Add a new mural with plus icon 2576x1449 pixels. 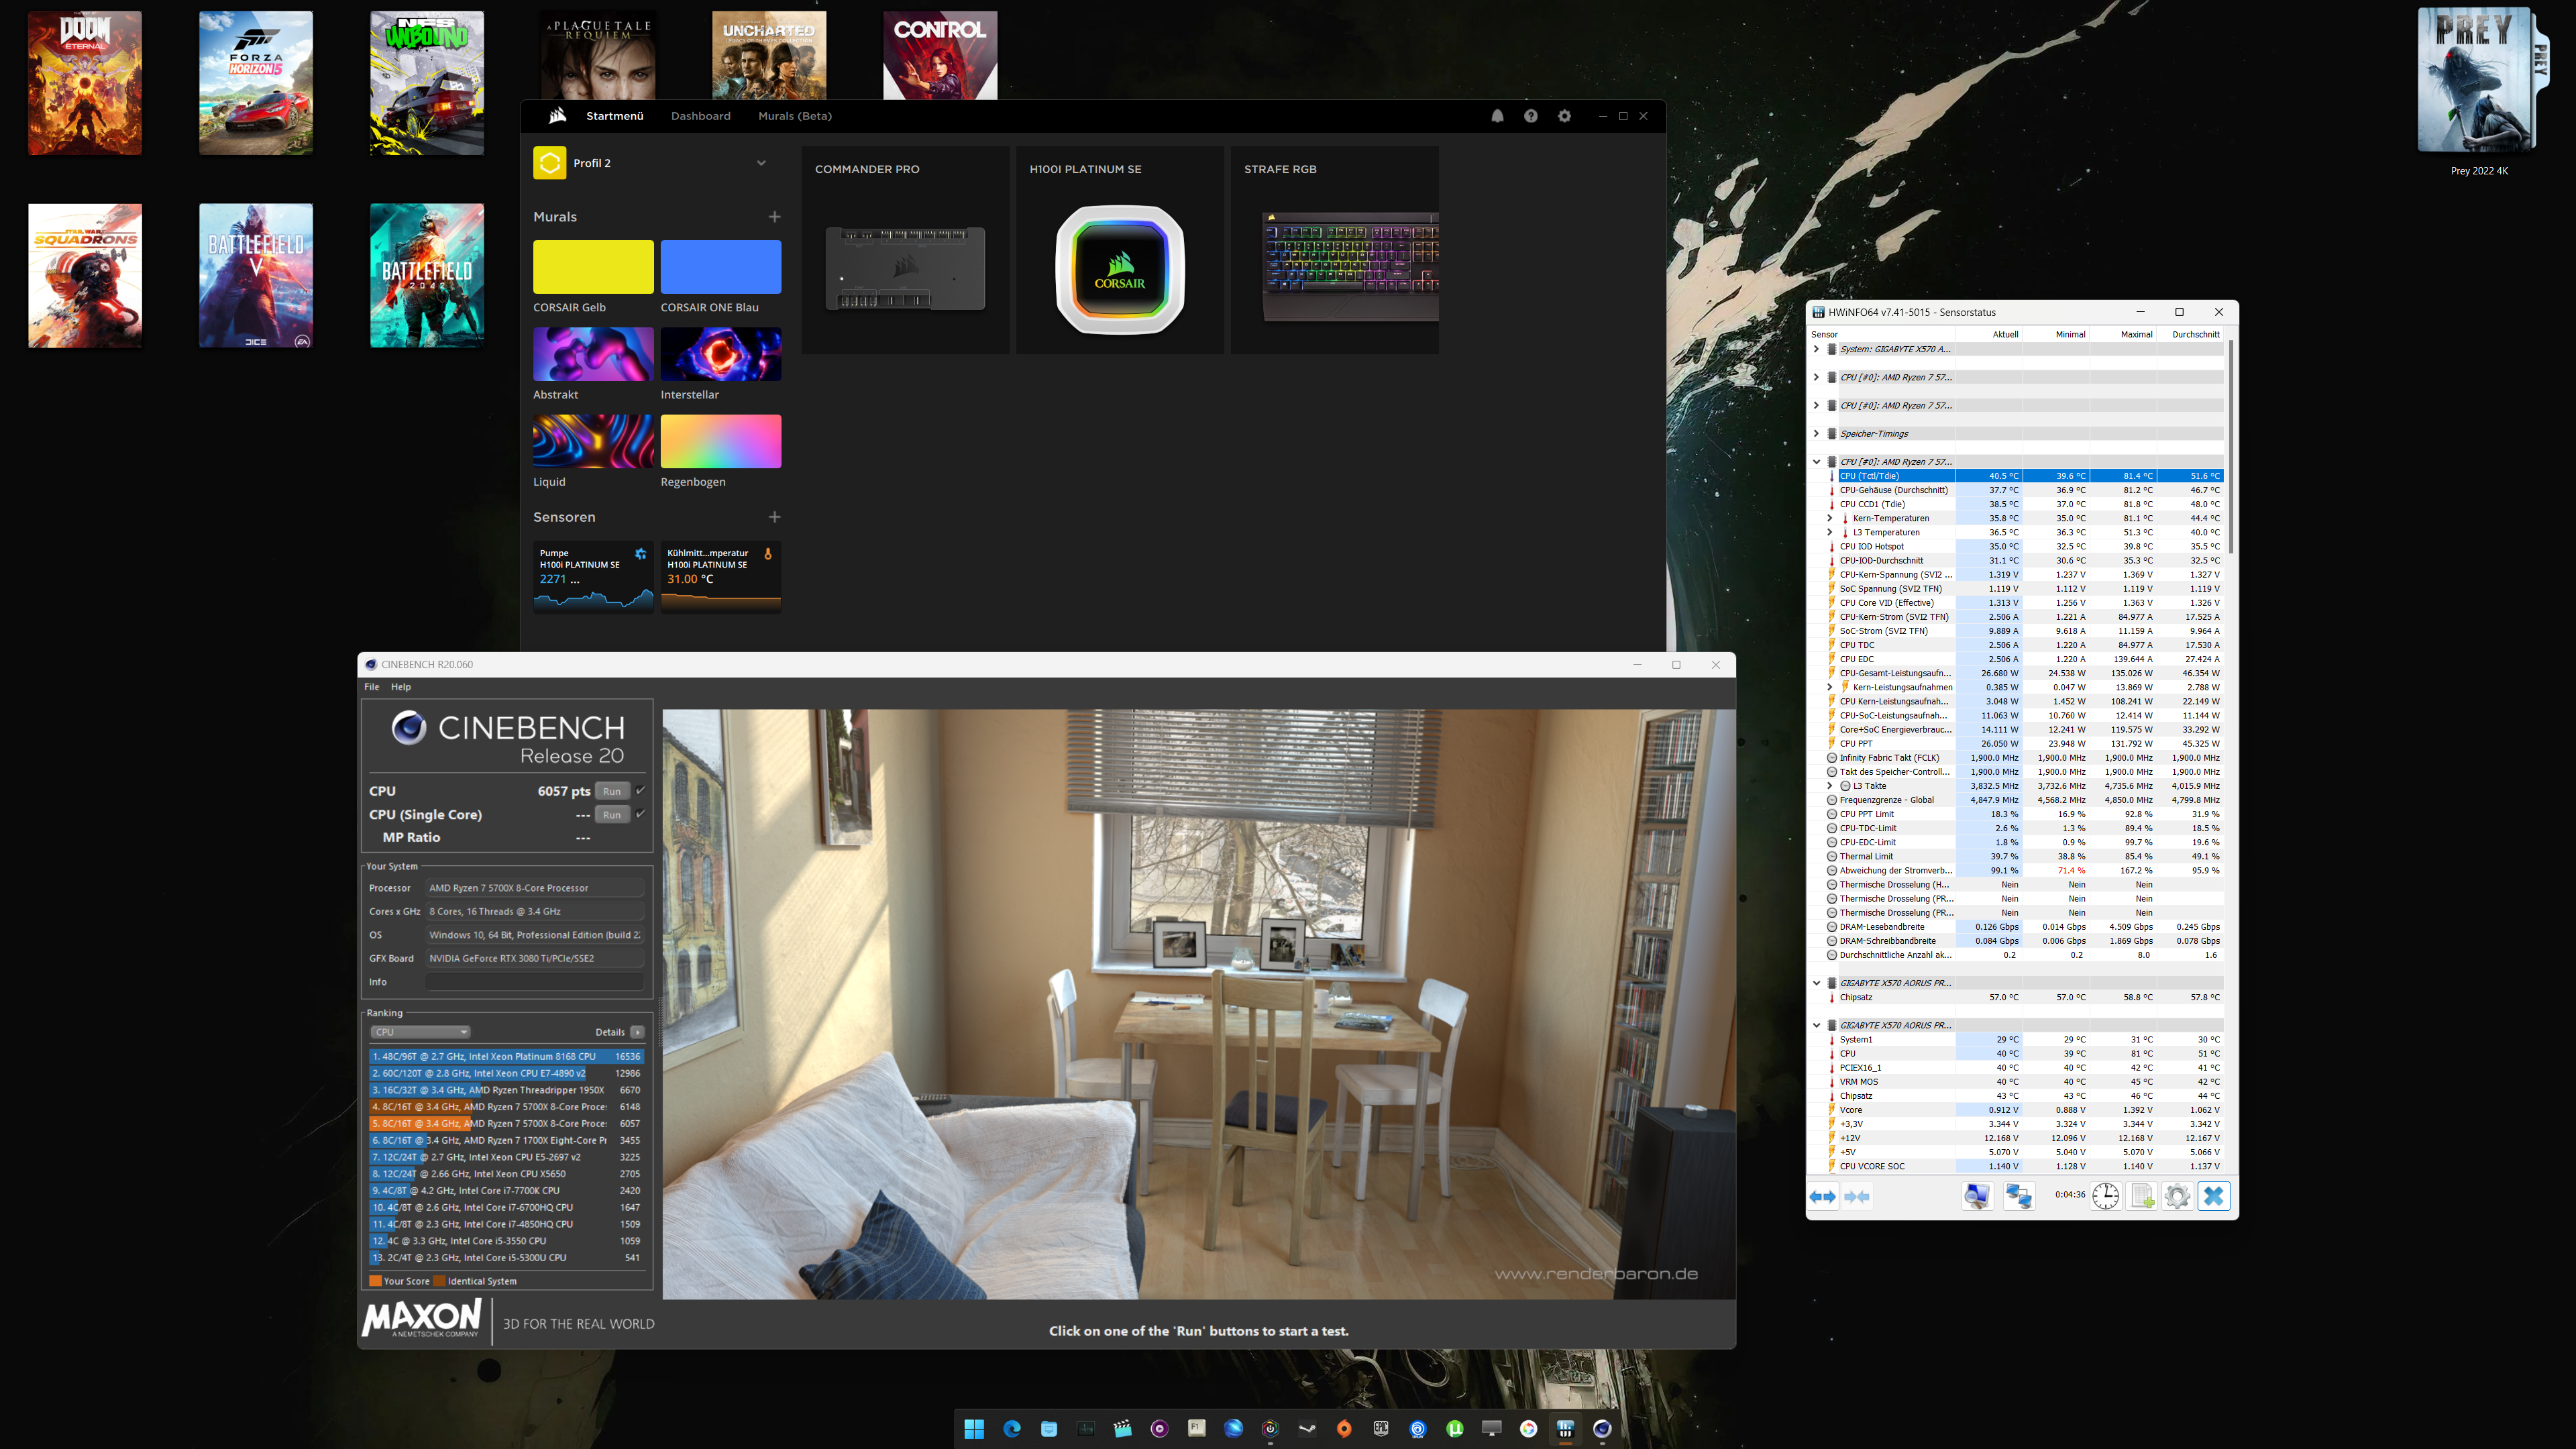tap(774, 217)
